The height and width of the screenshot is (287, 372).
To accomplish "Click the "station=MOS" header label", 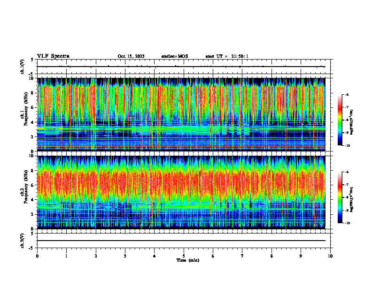I will pos(175,56).
